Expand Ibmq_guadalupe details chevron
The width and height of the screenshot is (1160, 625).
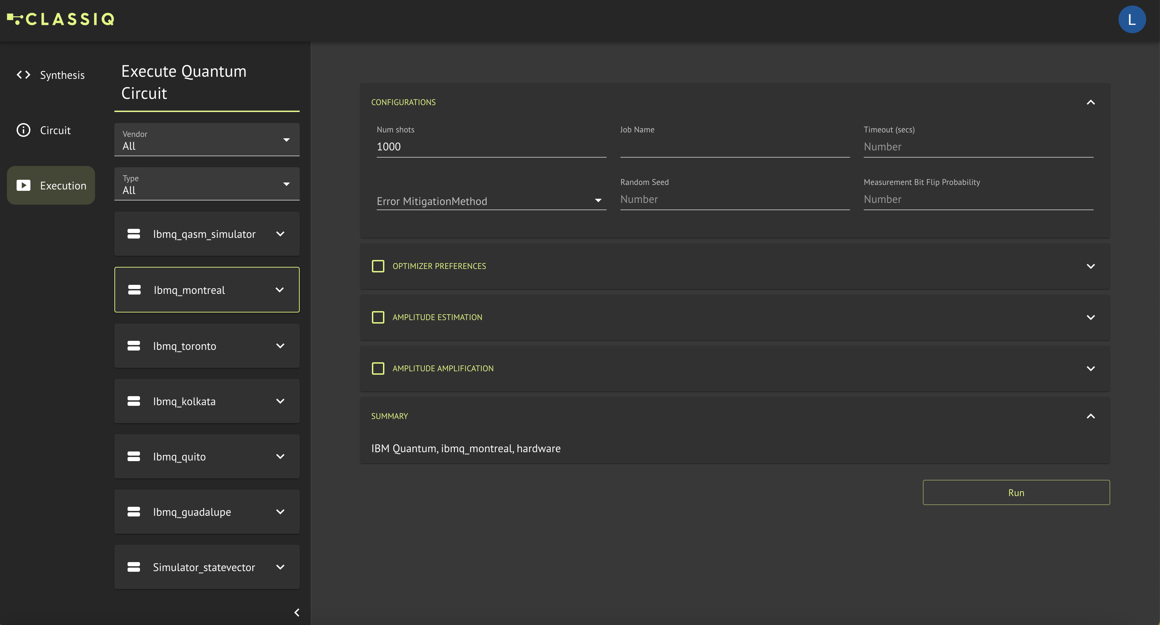(x=280, y=512)
